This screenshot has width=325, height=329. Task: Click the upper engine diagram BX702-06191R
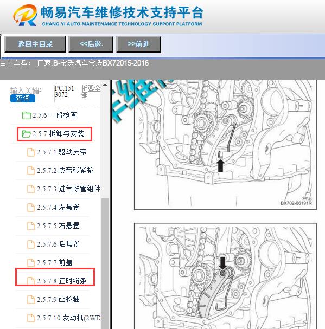click(225, 145)
